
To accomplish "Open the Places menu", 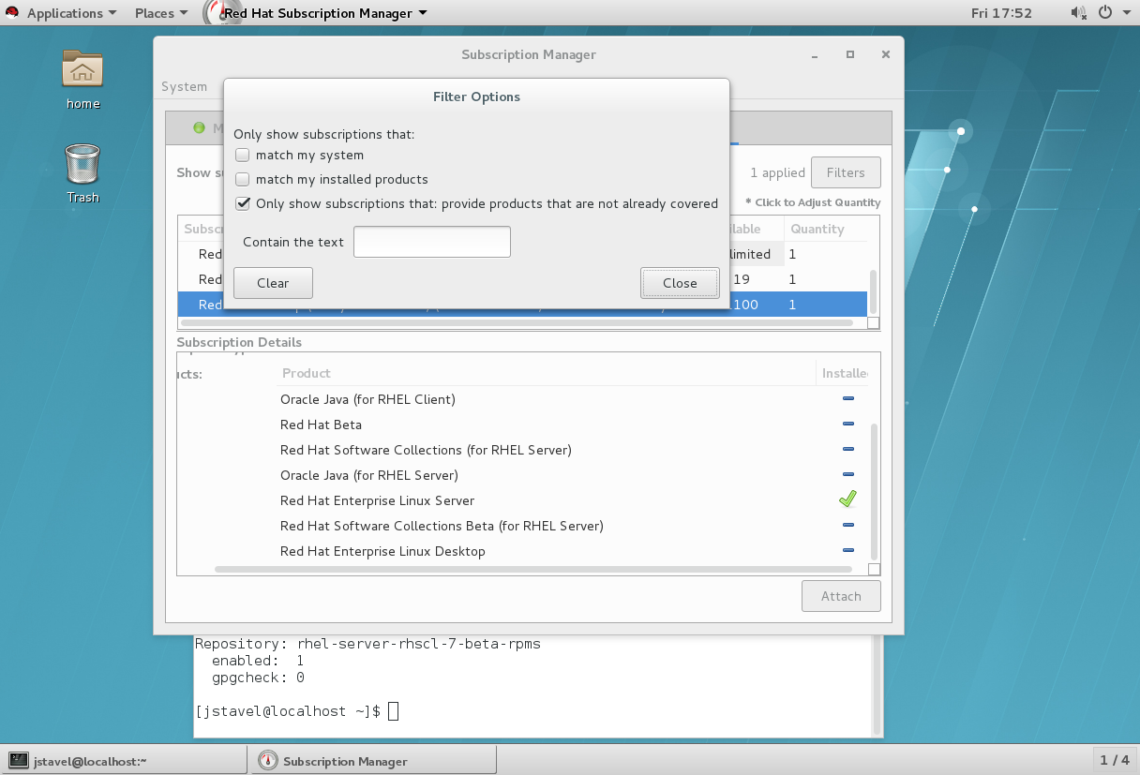I will click(x=161, y=13).
